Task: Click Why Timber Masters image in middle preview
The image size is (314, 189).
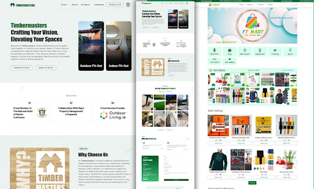Action: (153, 67)
